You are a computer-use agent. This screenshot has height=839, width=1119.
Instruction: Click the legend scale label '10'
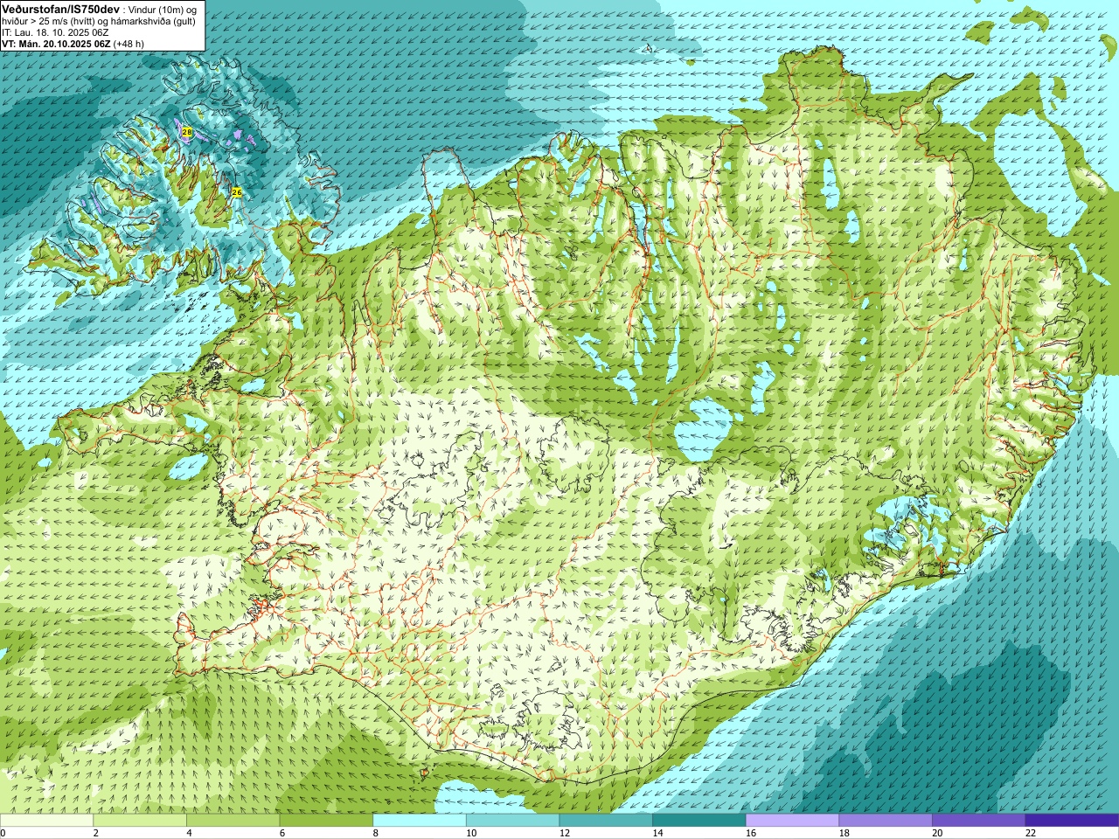[x=471, y=833]
